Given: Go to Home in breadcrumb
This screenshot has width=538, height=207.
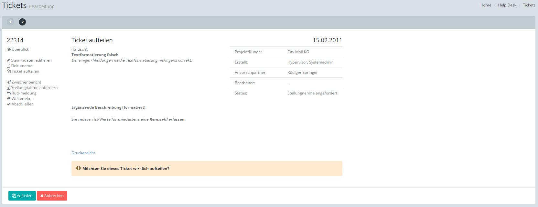Looking at the screenshot, I should click(x=486, y=5).
